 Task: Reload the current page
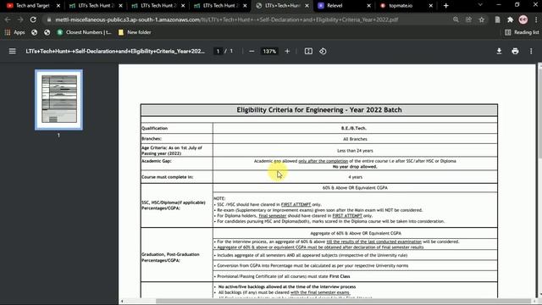tap(33, 19)
